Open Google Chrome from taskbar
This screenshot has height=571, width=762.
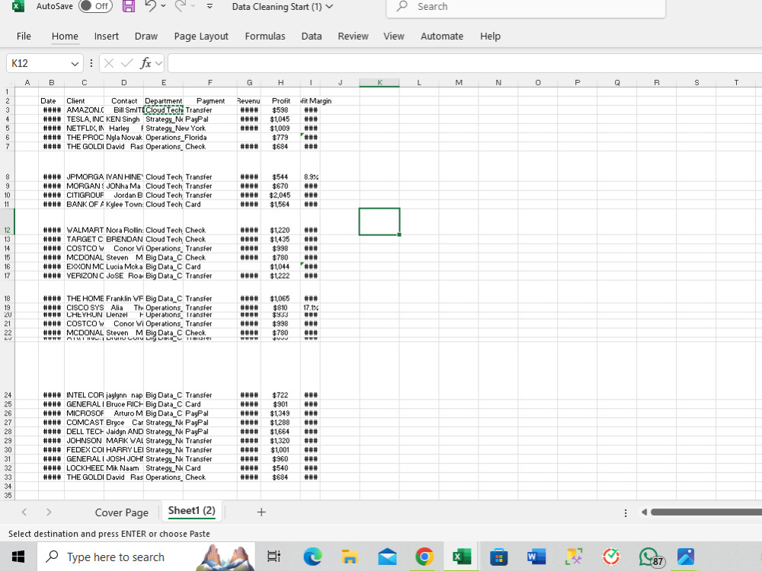[x=424, y=557]
